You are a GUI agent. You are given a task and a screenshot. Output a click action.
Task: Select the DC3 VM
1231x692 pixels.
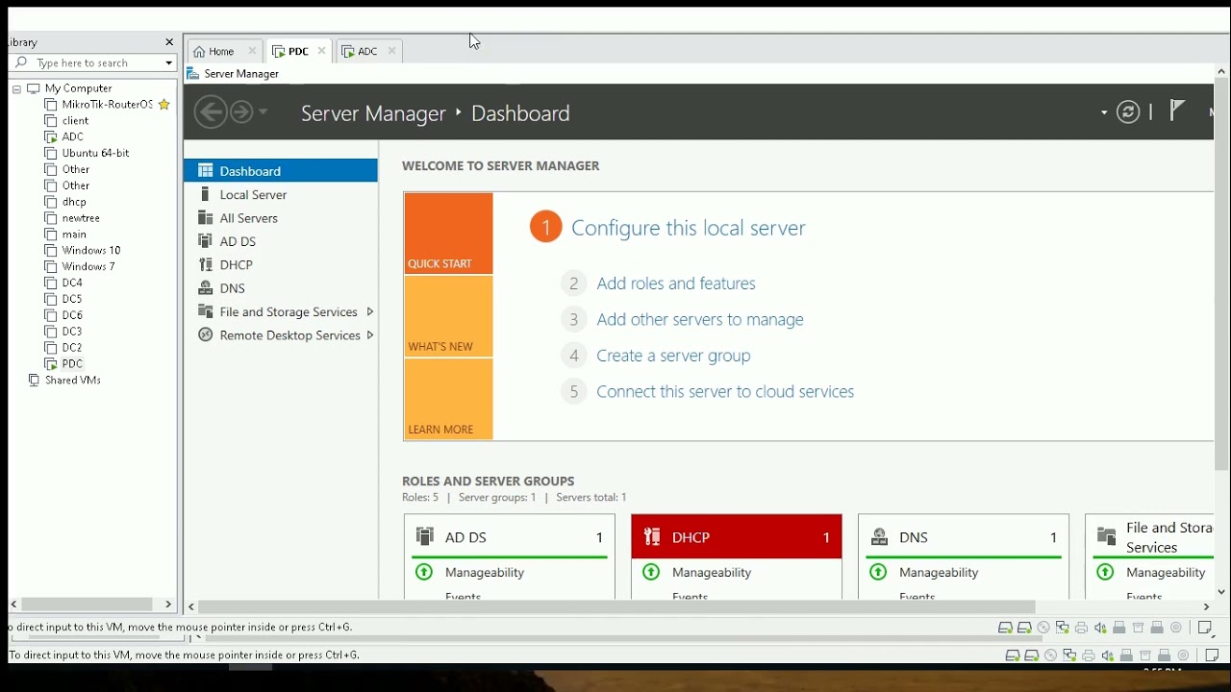tap(72, 332)
